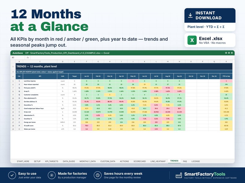Select row 19 header
245x183 pixels.
pyautogui.click(x=13, y=129)
